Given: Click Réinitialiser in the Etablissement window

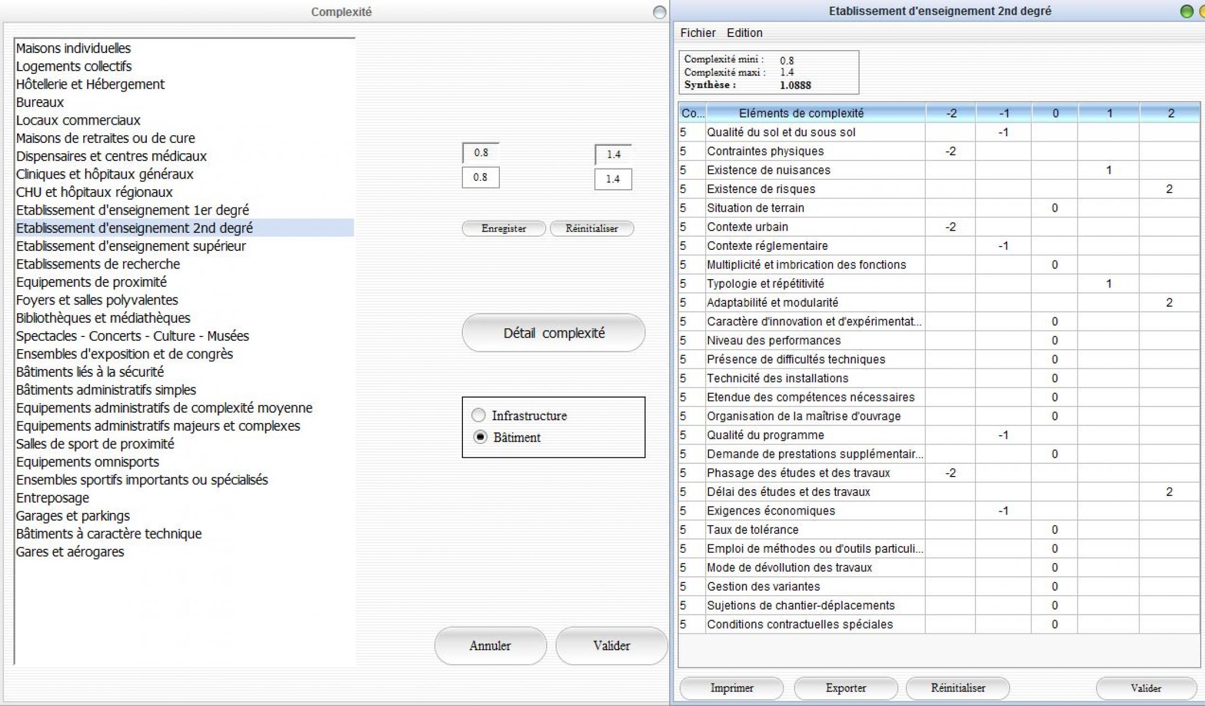Looking at the screenshot, I should [x=958, y=688].
